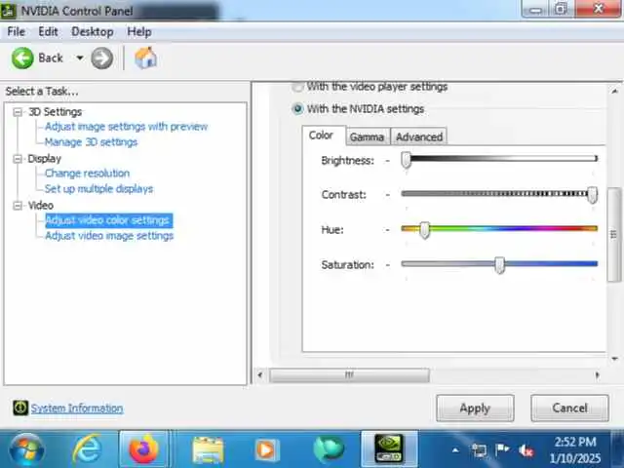Click the scroll up arrow
This screenshot has height=468, width=624.
tap(614, 91)
